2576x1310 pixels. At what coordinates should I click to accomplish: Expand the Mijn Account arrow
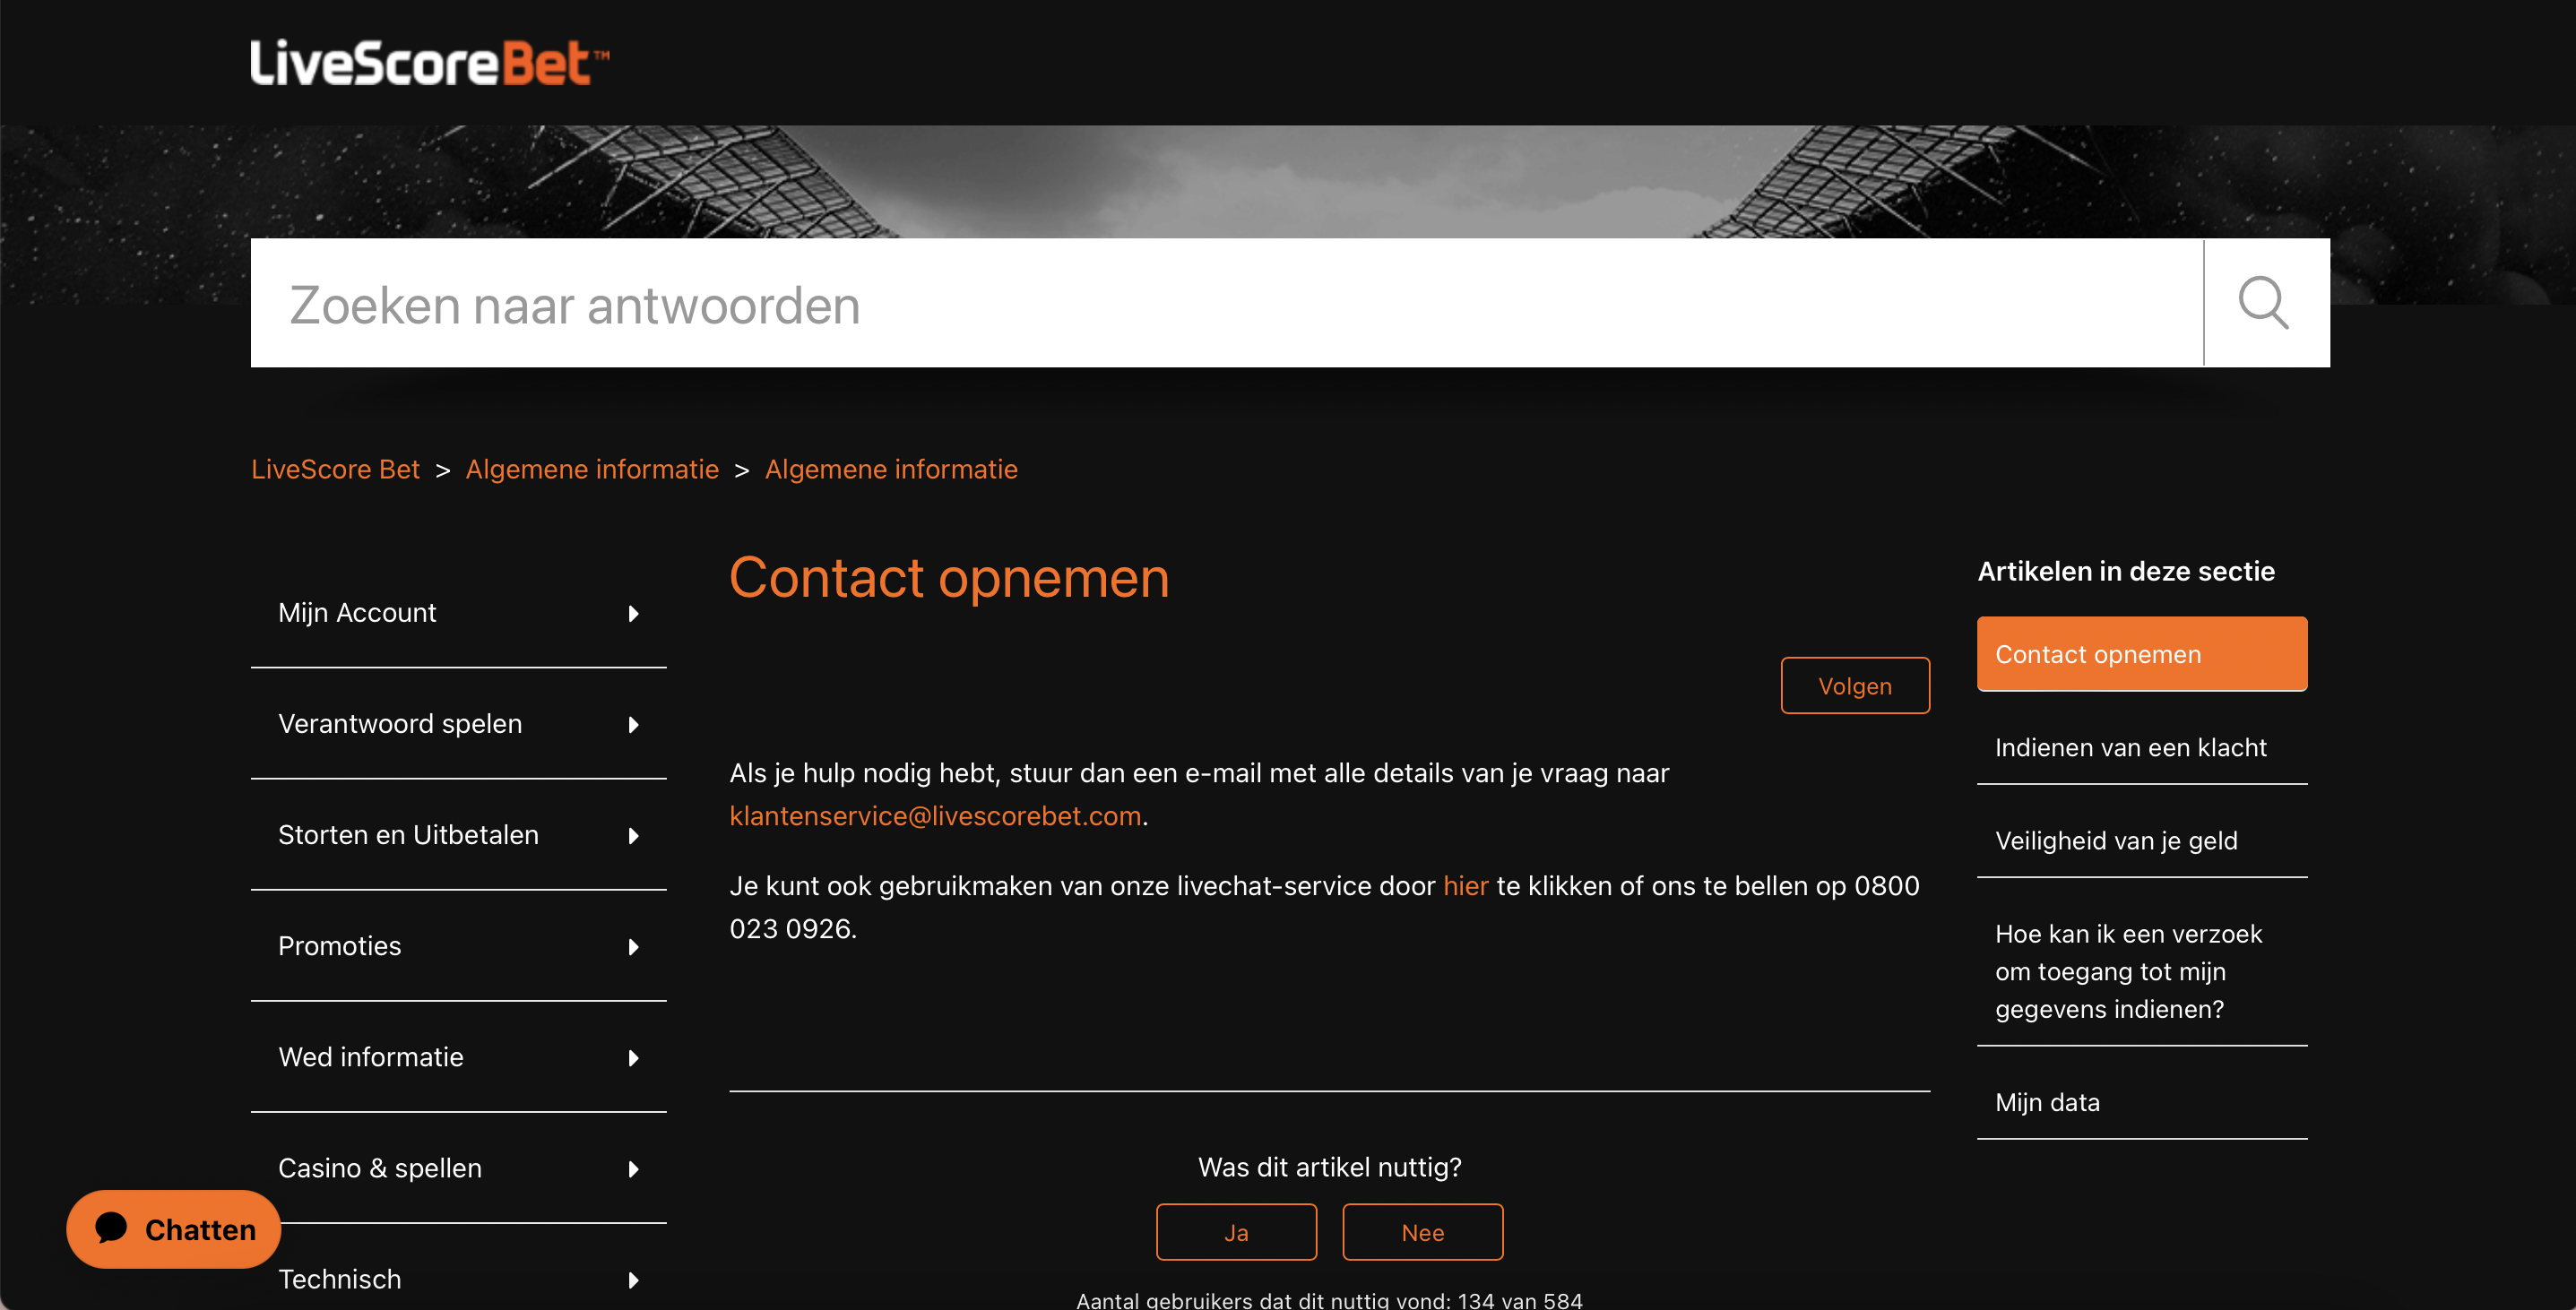(633, 613)
